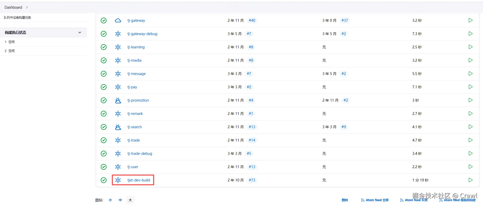Click the 1 分 19 秒 duration text

tap(420, 180)
